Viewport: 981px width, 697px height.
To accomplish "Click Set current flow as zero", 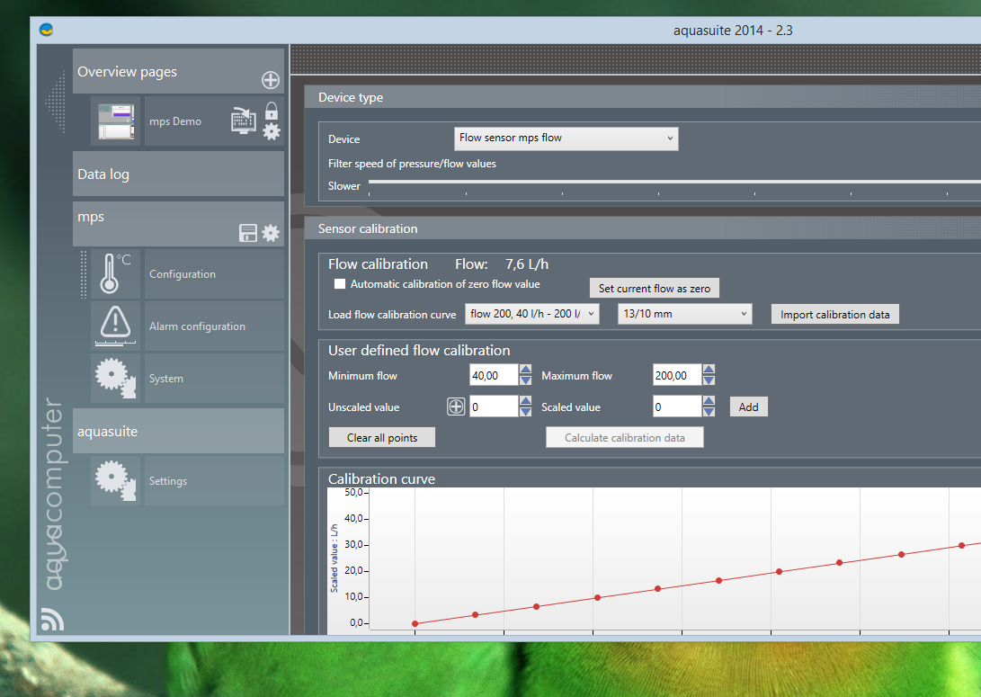I will [x=655, y=289].
